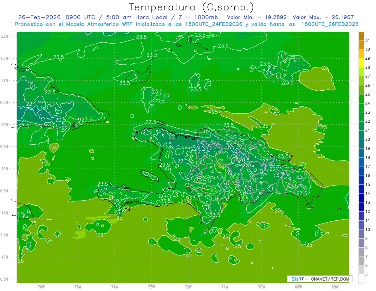The height and width of the screenshot is (291, 376).
Task: Click the "Valor Max. = 26.1967" readout
Action: pos(323,17)
